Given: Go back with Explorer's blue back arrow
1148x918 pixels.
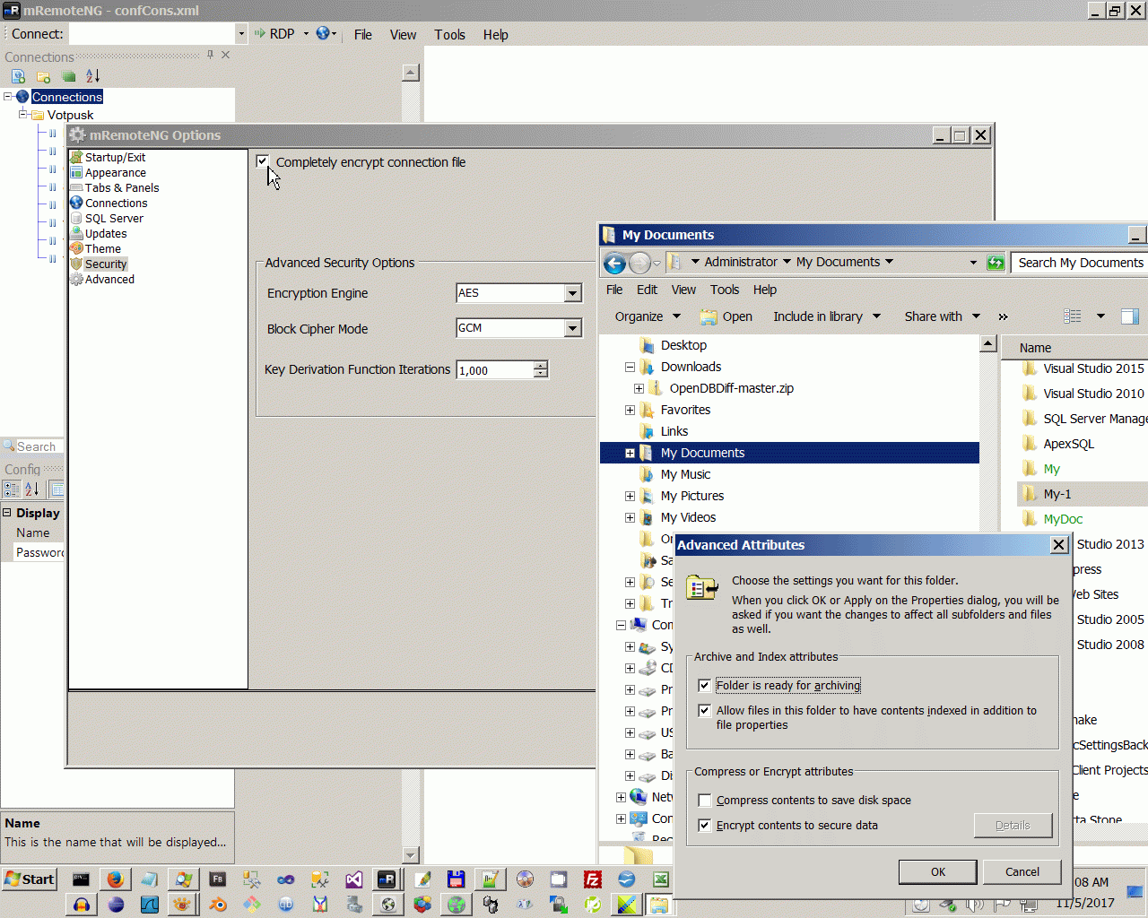Looking at the screenshot, I should tap(614, 263).
